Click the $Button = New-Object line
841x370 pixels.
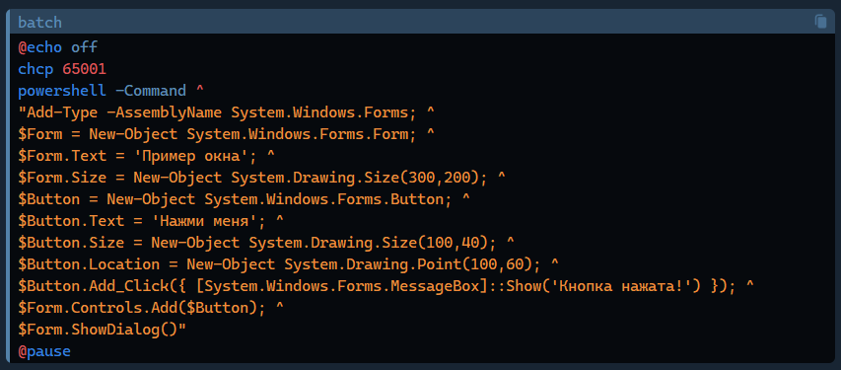point(245,199)
